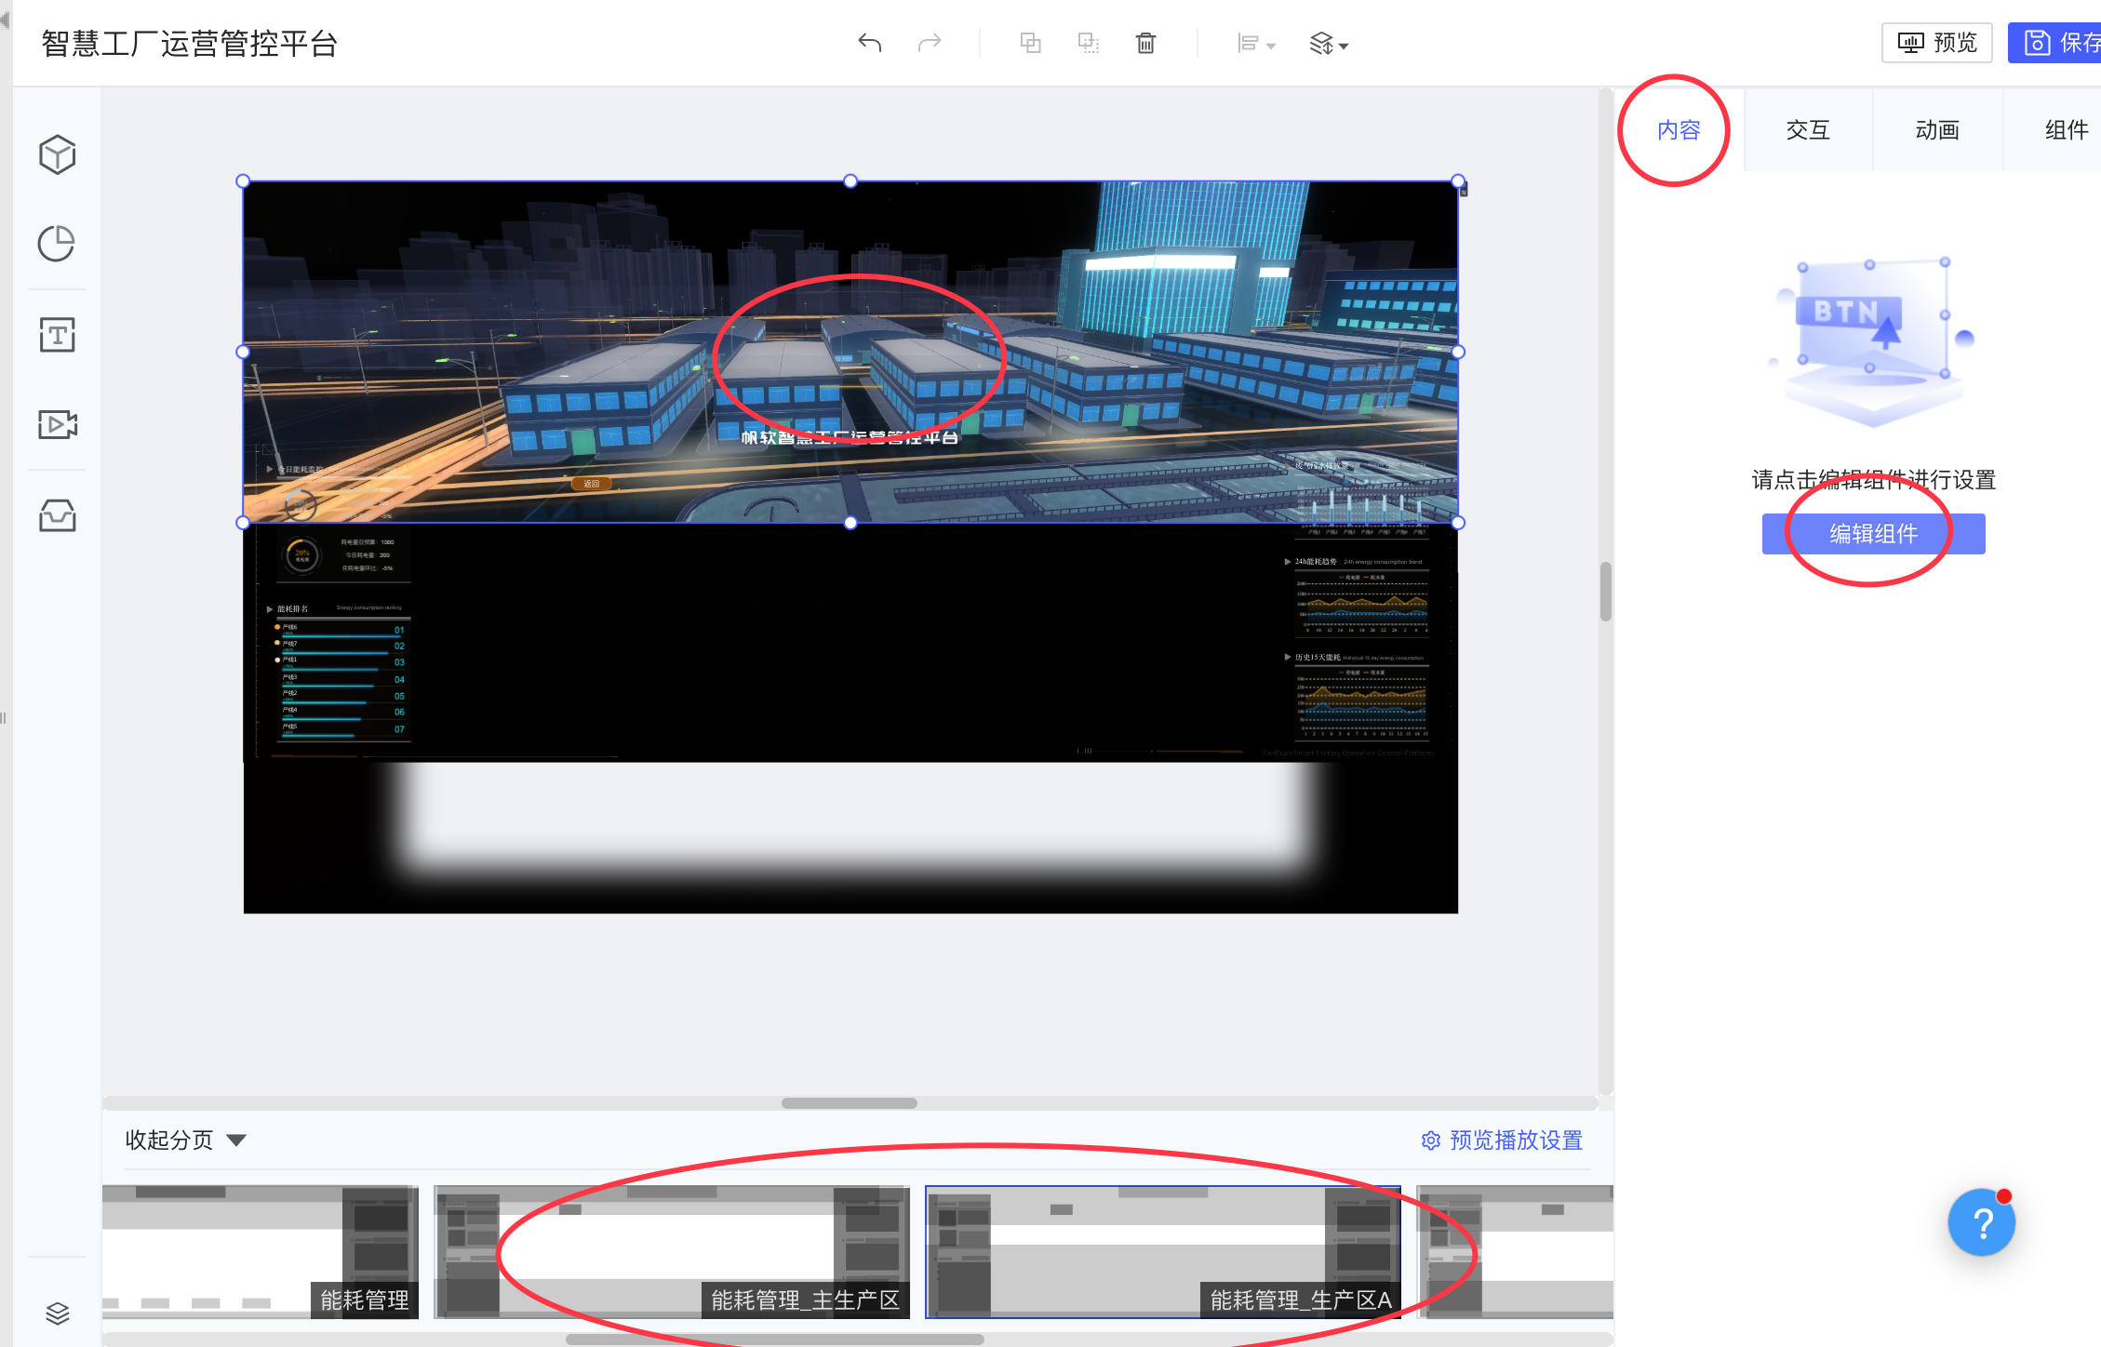This screenshot has height=1347, width=2101.
Task: Click the Save (保存) button
Action: click(x=2056, y=43)
